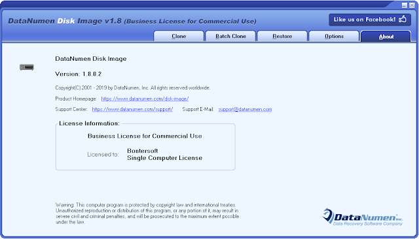
Task: Click the Facebook thumbs-up icon
Action: point(403,19)
